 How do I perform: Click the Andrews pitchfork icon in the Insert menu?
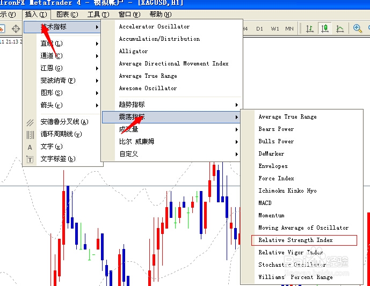point(30,122)
